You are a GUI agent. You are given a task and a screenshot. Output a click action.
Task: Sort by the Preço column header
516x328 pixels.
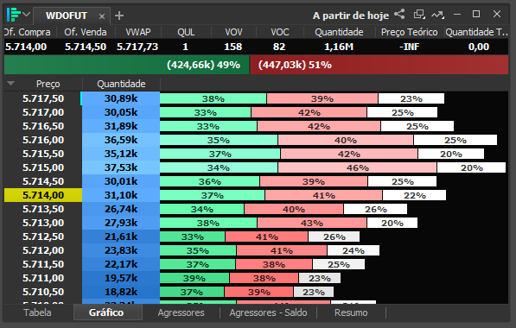click(x=48, y=84)
